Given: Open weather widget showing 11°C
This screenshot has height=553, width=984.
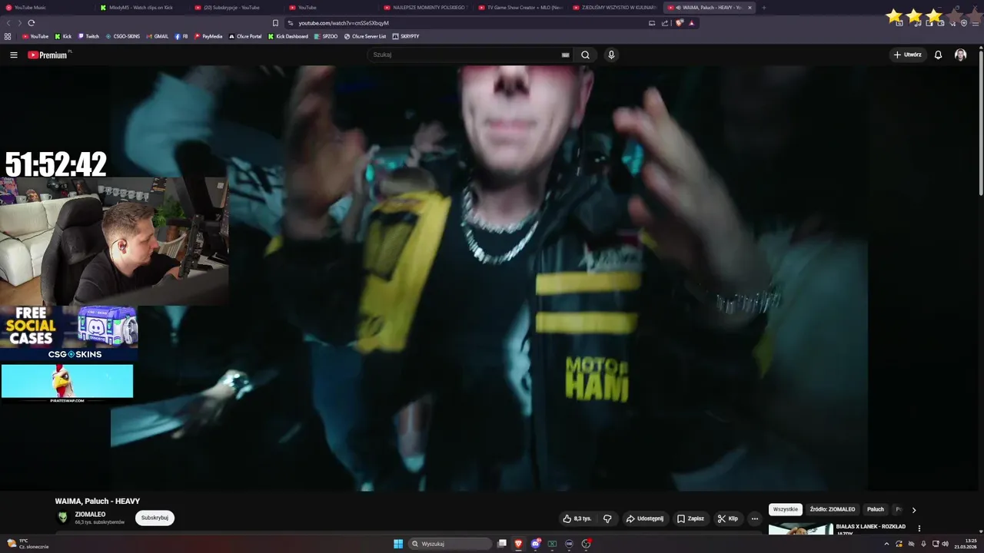Looking at the screenshot, I should pos(28,544).
